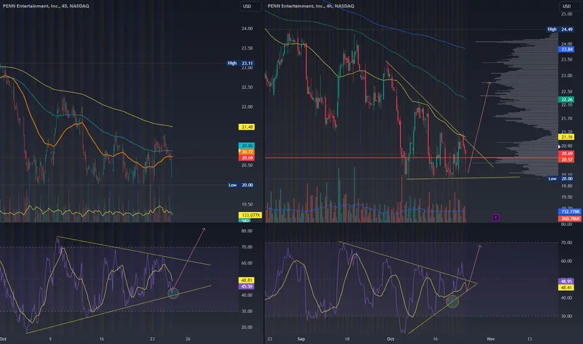Click the blue 23.84 moving average label
This screenshot has width=583, height=344.
[566, 49]
